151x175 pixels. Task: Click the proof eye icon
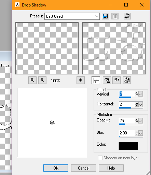click(116, 80)
